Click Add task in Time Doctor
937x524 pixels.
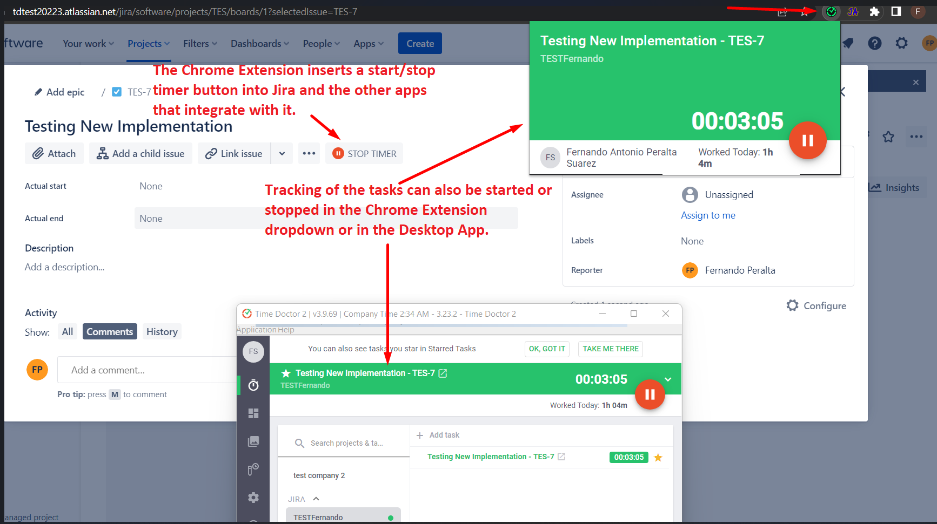(438, 435)
